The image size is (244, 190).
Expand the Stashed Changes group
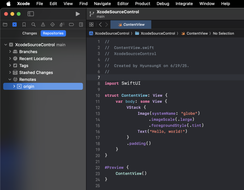click(x=10, y=72)
